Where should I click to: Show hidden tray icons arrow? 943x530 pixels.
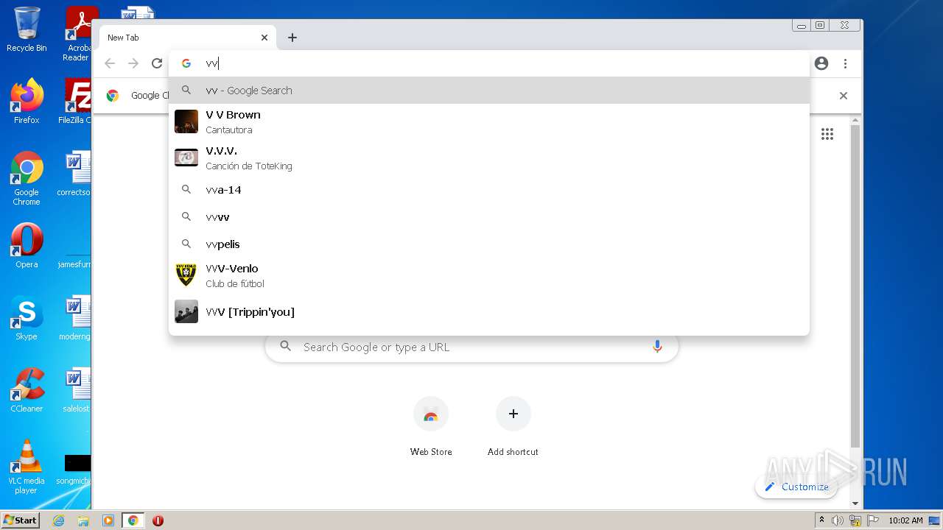point(821,520)
